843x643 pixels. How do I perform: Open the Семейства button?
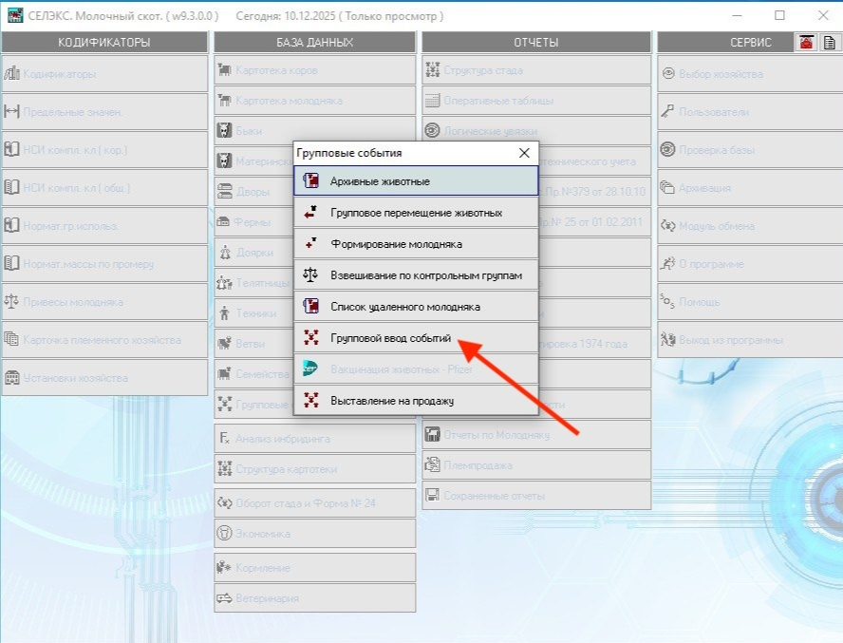[x=253, y=374]
